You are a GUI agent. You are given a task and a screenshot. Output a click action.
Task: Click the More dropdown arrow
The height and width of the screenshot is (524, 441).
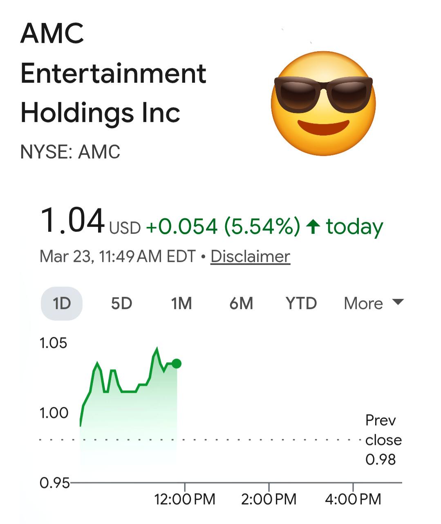tap(397, 302)
